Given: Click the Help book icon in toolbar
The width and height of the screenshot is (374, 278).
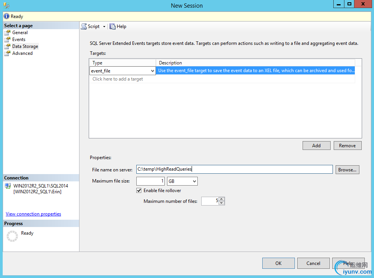Looking at the screenshot, I should [x=113, y=26].
